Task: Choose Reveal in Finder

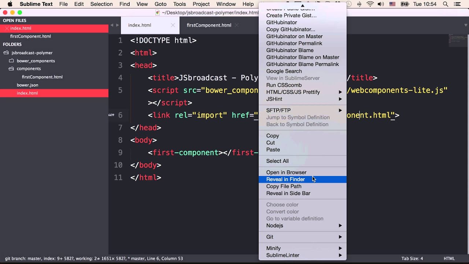Action: [x=303, y=179]
